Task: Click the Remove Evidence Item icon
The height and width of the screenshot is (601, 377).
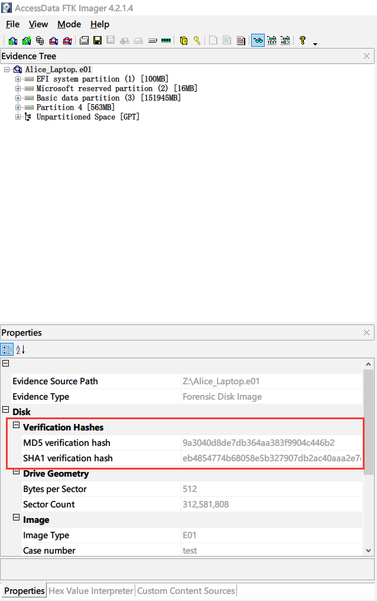Action: pos(54,40)
